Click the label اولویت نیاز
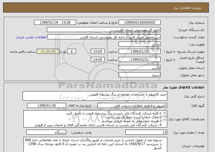The image size is (215, 152). coord(197,45)
